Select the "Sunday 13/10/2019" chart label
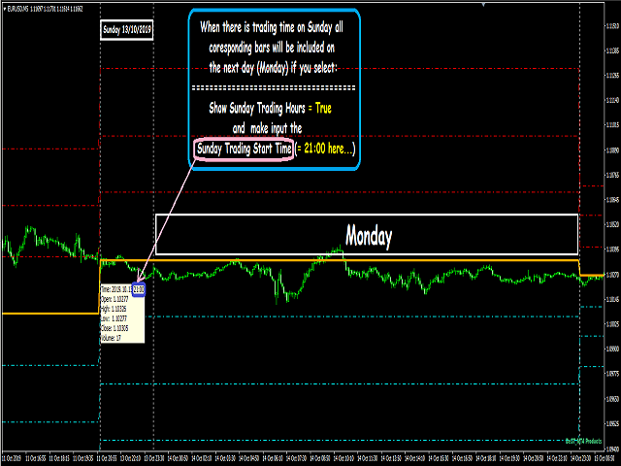Image resolution: width=621 pixels, height=466 pixels. (x=127, y=29)
